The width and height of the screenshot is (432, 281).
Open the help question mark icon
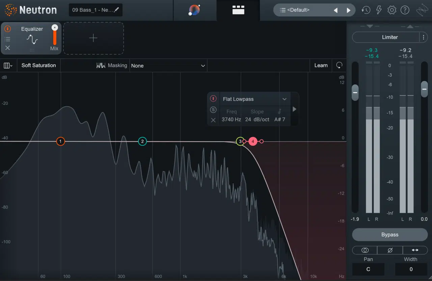coord(405,10)
